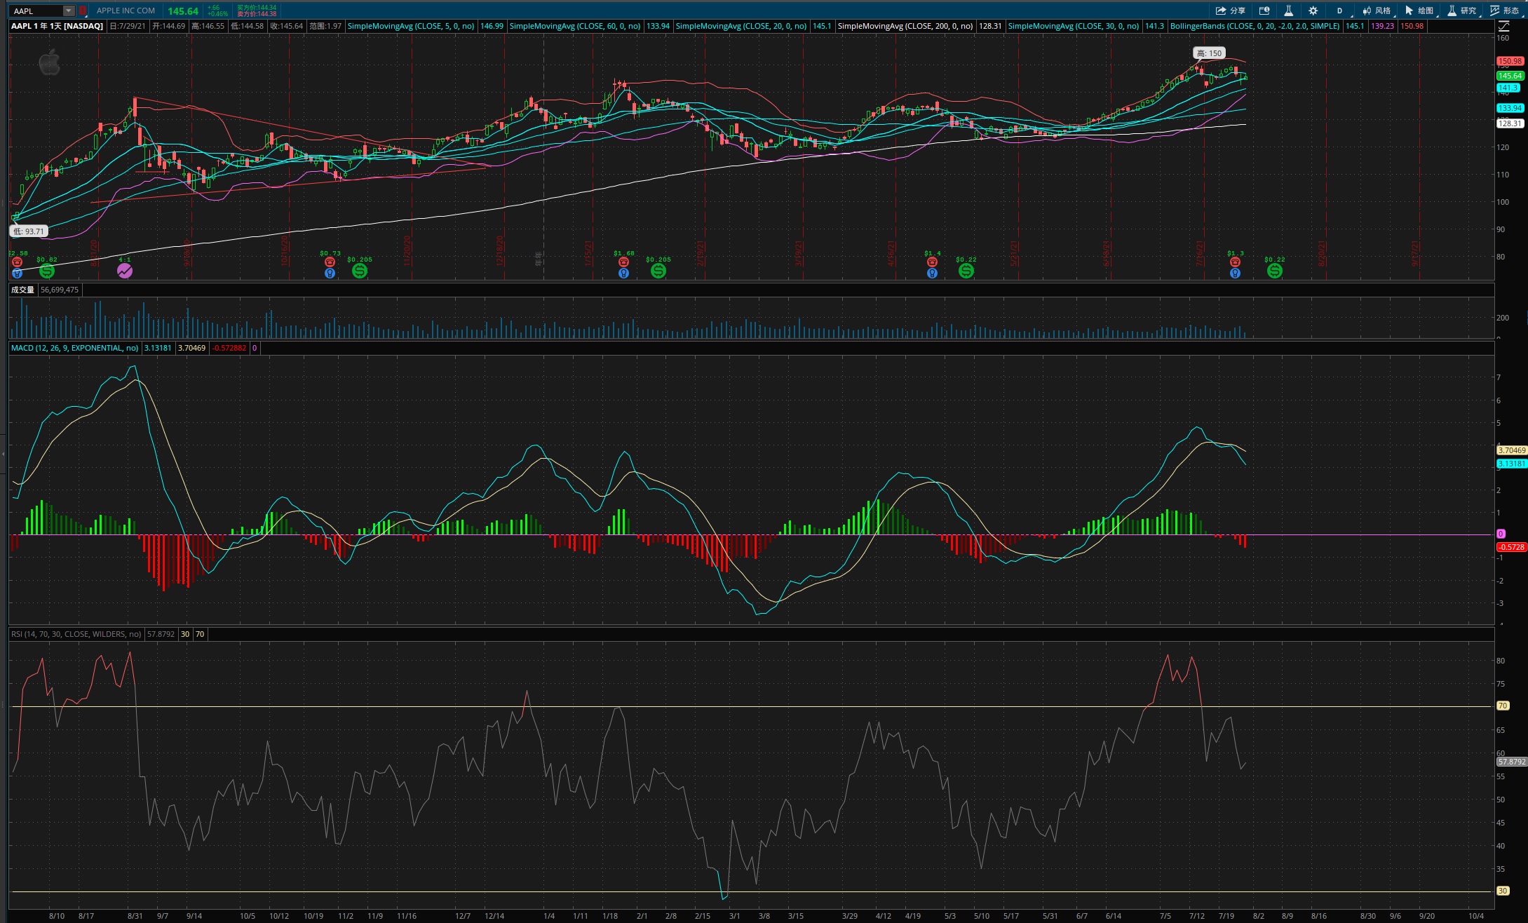Viewport: 1528px width, 923px height.
Task: Click the $0.205 dividend icon near 2/1
Action: [x=658, y=271]
